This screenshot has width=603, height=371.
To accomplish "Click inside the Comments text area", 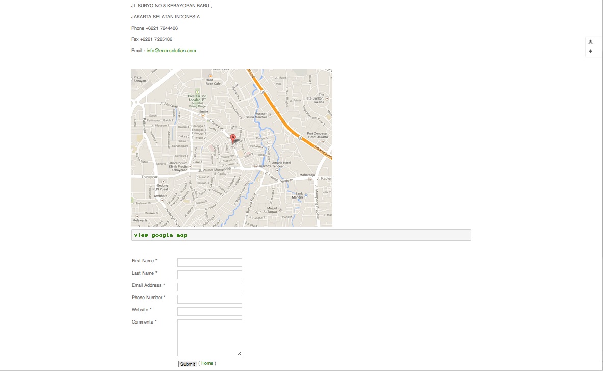I will (209, 337).
